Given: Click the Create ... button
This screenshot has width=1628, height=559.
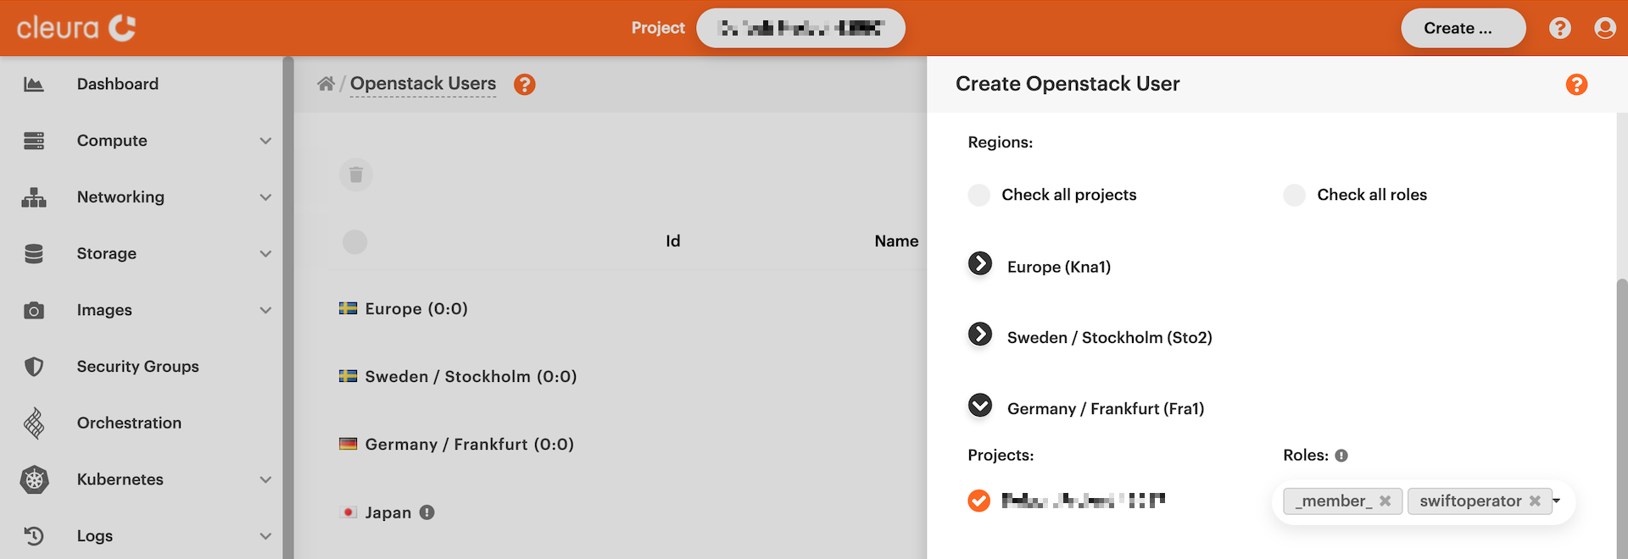Looking at the screenshot, I should pyautogui.click(x=1463, y=28).
